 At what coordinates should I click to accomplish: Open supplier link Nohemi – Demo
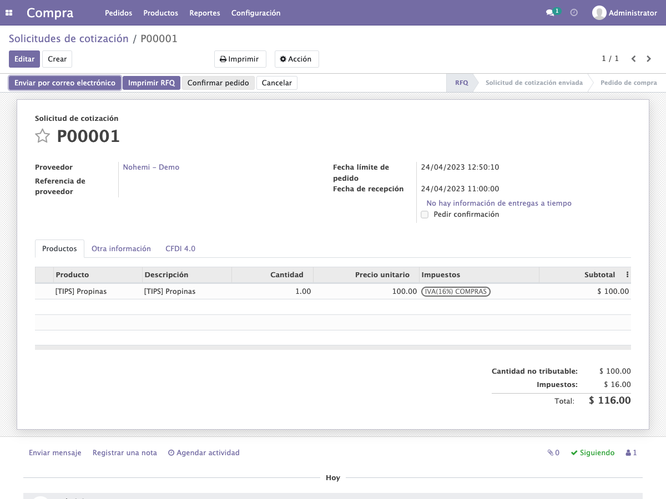coord(151,167)
